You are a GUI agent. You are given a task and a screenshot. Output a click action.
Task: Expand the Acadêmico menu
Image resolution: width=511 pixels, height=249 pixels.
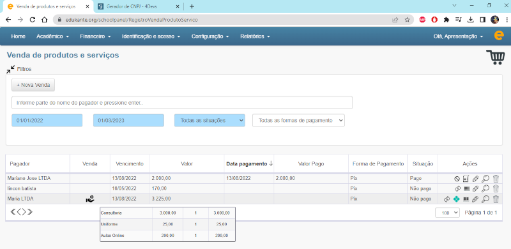point(52,36)
